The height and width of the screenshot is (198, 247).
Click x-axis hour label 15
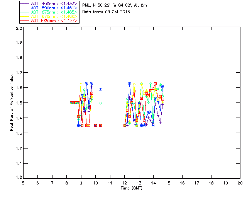pyautogui.click(x=168, y=183)
